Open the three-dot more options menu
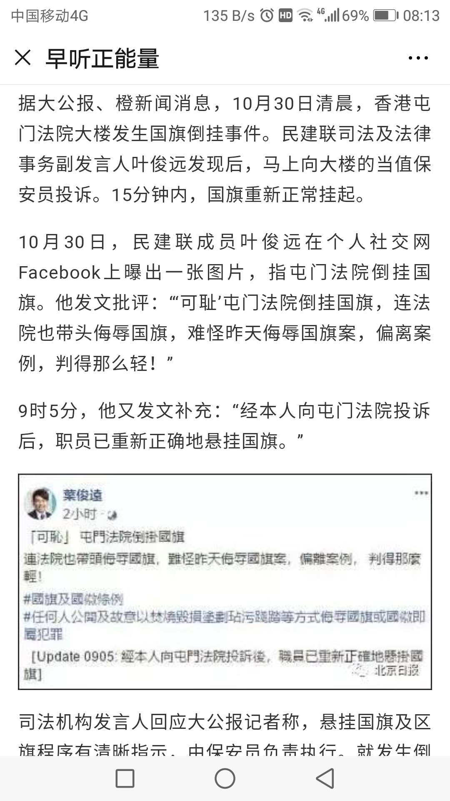The width and height of the screenshot is (450, 801). tap(418, 58)
